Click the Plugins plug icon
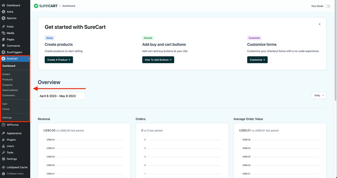Screen dimensions: 337x178 (3, 140)
